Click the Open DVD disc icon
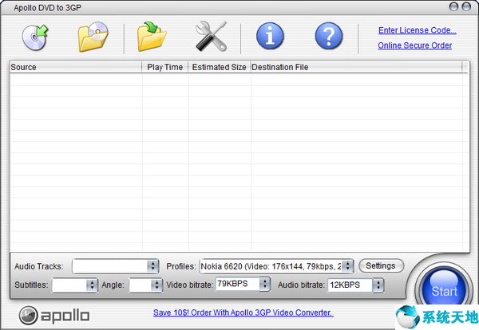This screenshot has height=330, width=479. click(37, 37)
